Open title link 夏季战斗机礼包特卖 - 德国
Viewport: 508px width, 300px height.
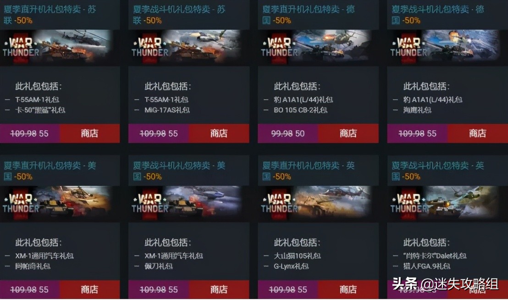438,15
